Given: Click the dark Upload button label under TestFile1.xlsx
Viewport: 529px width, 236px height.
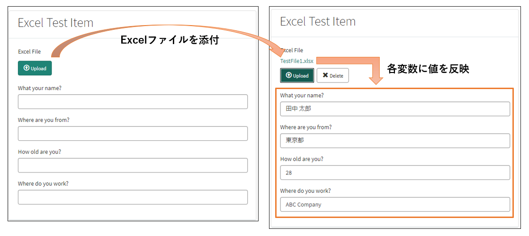Looking at the screenshot, I should click(301, 76).
